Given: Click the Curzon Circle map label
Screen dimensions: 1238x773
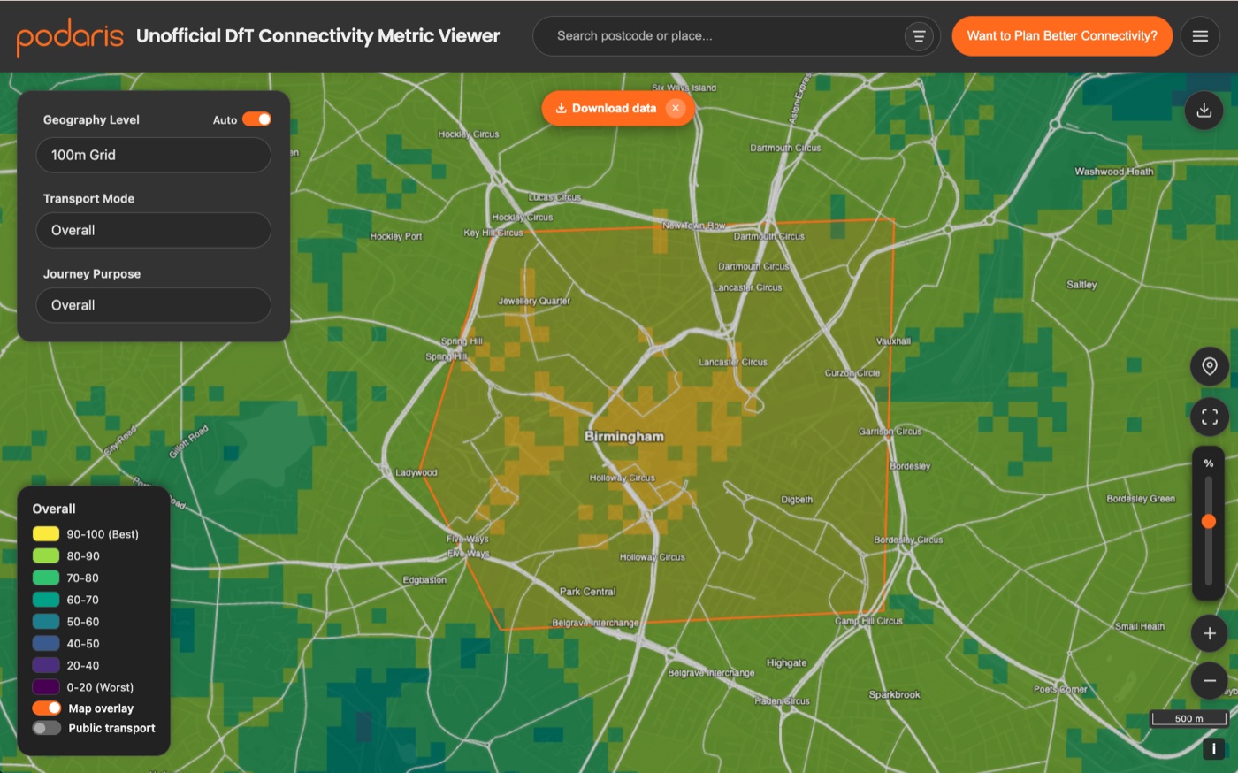Looking at the screenshot, I should click(x=852, y=373).
